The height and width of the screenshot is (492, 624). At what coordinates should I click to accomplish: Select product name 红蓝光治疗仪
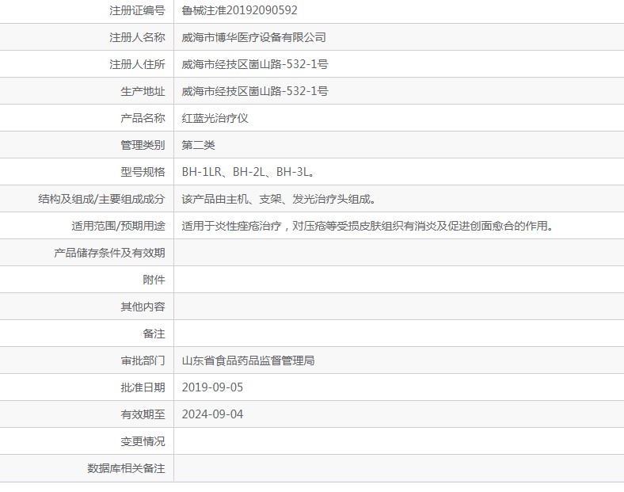click(215, 118)
